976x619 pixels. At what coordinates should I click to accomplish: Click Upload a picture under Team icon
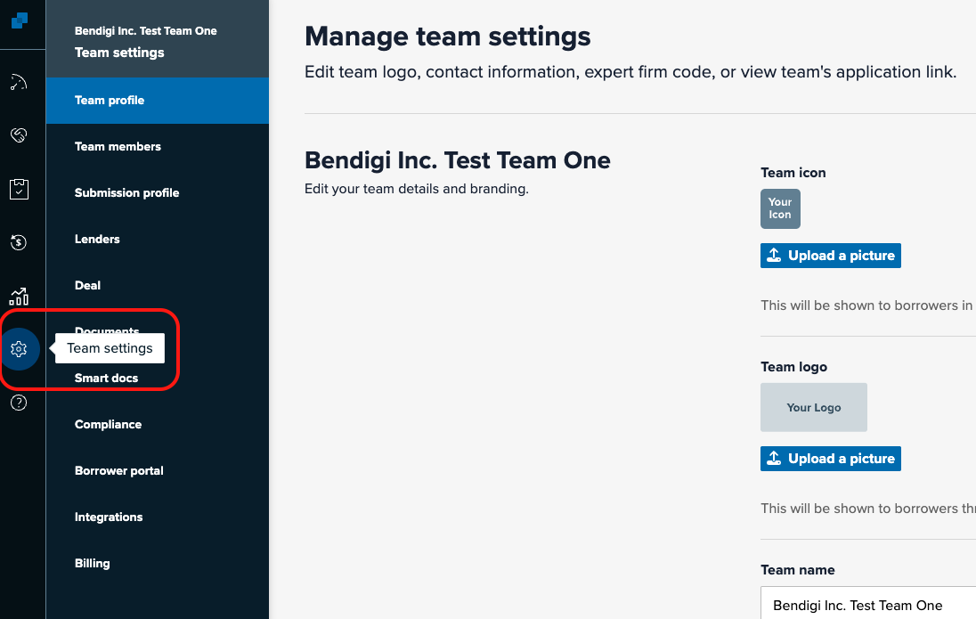coord(831,256)
